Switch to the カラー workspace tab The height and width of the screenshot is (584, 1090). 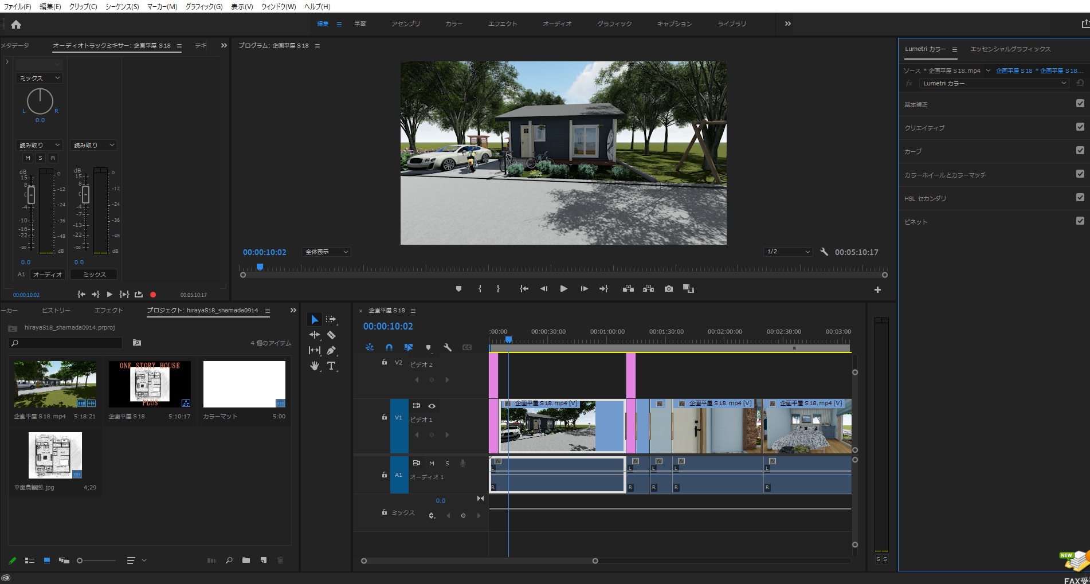tap(453, 23)
